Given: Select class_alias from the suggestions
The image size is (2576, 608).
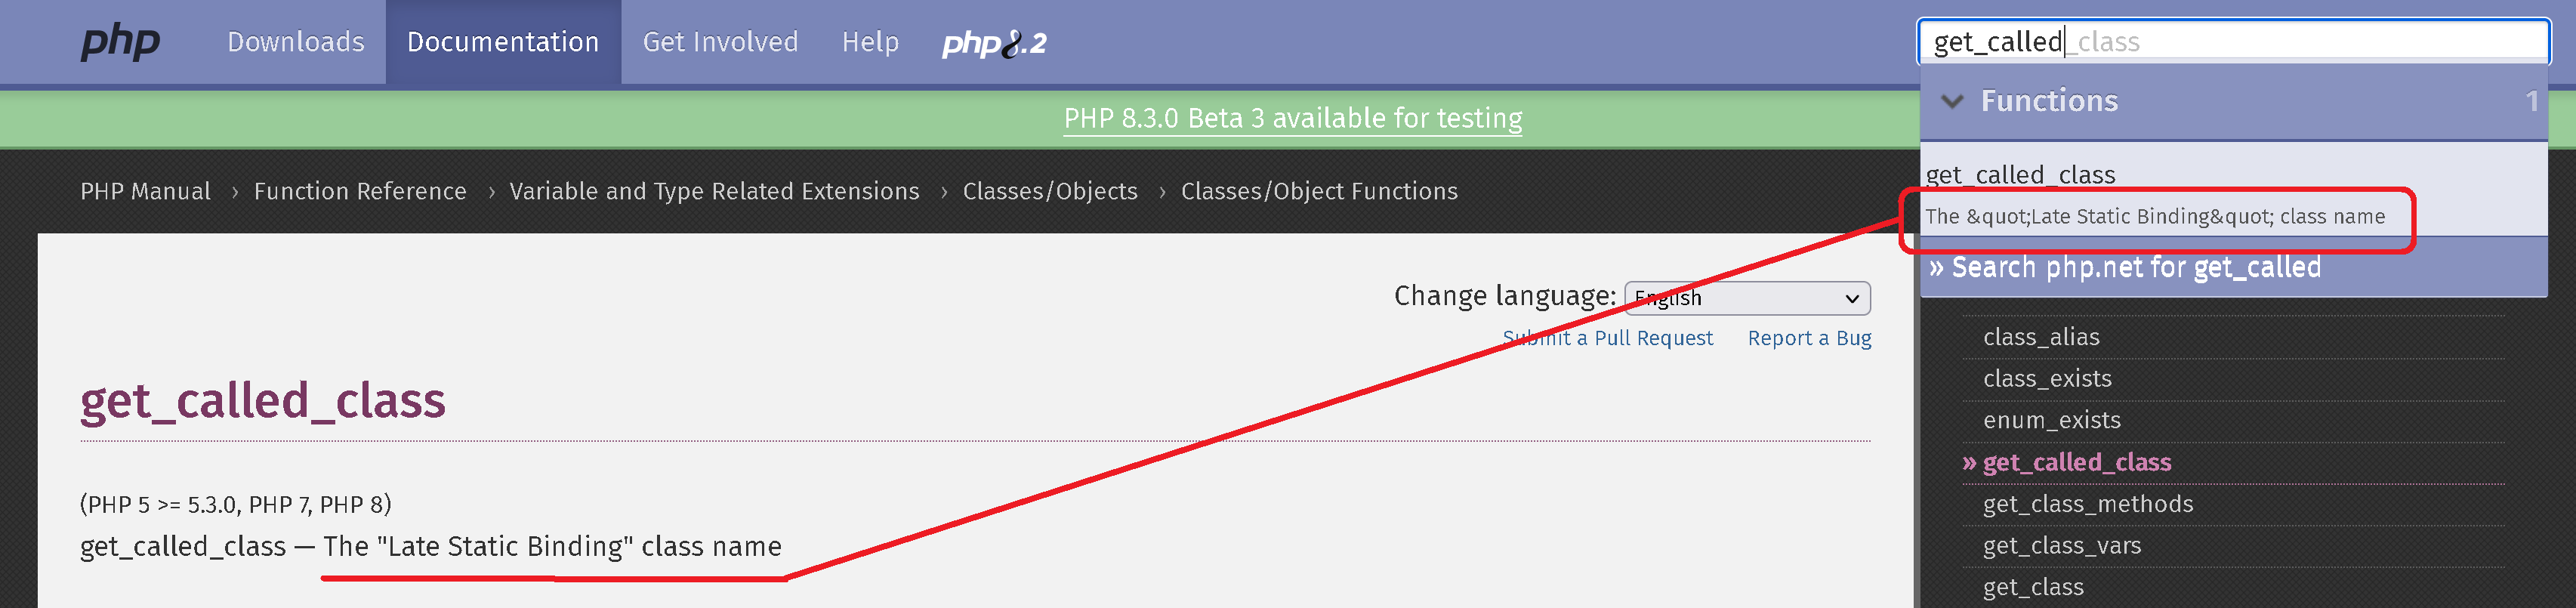Looking at the screenshot, I should pyautogui.click(x=2041, y=337).
